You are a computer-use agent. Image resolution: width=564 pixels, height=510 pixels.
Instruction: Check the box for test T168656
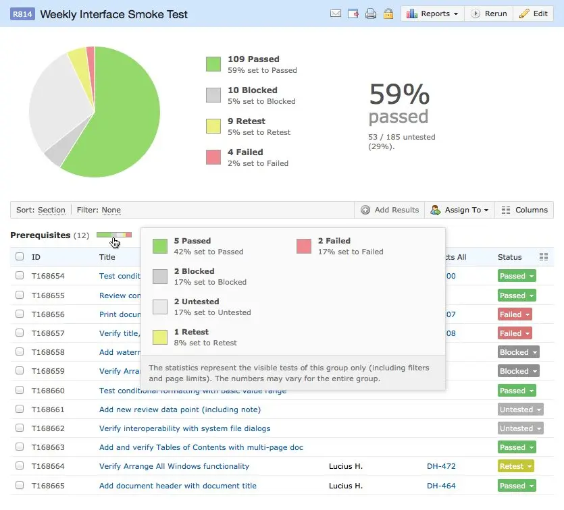coord(20,314)
